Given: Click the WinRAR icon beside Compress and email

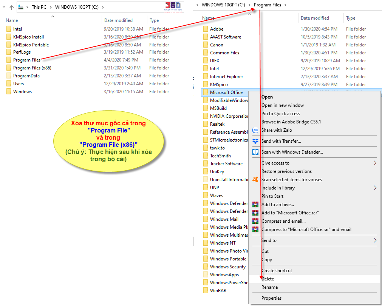Looking at the screenshot, I should (255, 221).
